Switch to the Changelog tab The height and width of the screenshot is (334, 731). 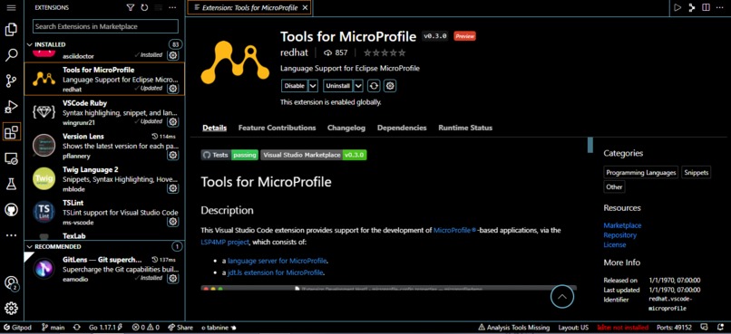(346, 128)
